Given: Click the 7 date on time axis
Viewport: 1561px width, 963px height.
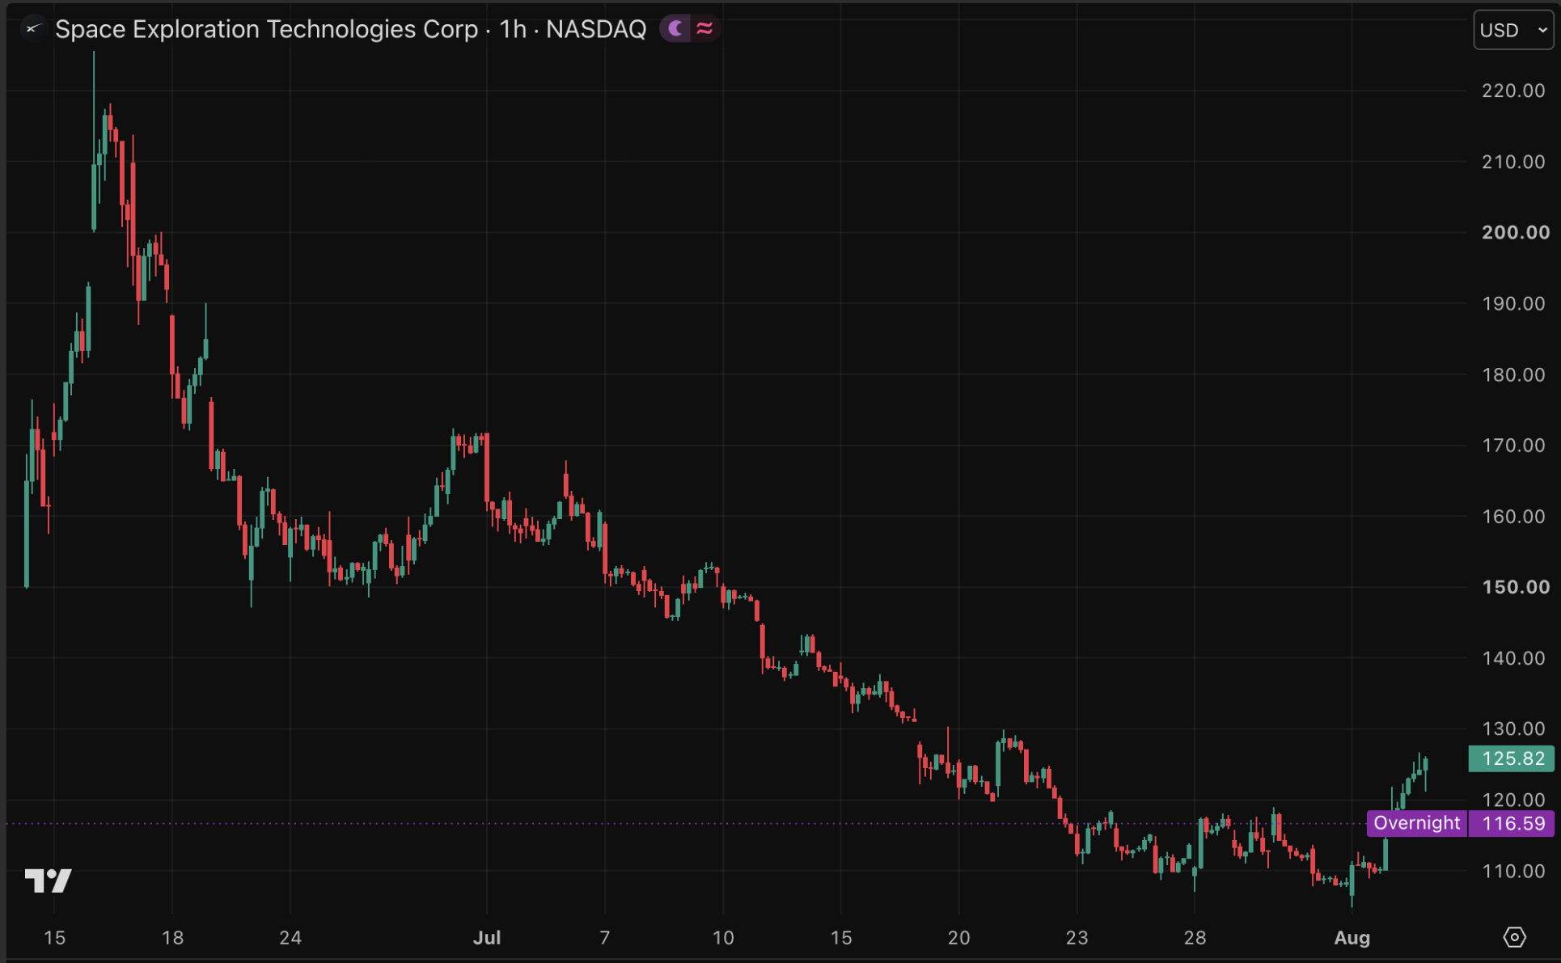Looking at the screenshot, I should tap(604, 938).
